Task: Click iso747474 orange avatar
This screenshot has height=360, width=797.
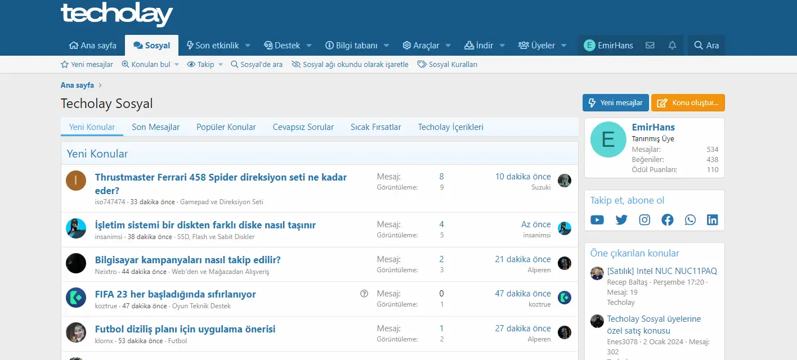Action: click(76, 181)
